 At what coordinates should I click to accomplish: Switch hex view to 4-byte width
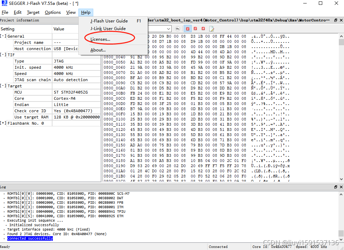pos(203,29)
